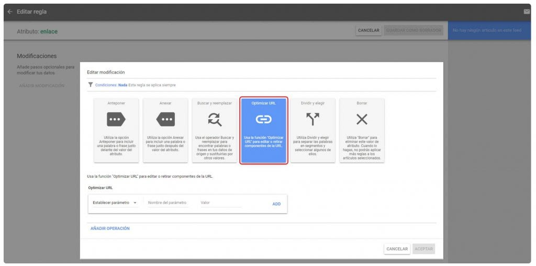This screenshot has width=536, height=266.
Task: Click CANCELAR in the top attribute bar
Action: coord(368,30)
